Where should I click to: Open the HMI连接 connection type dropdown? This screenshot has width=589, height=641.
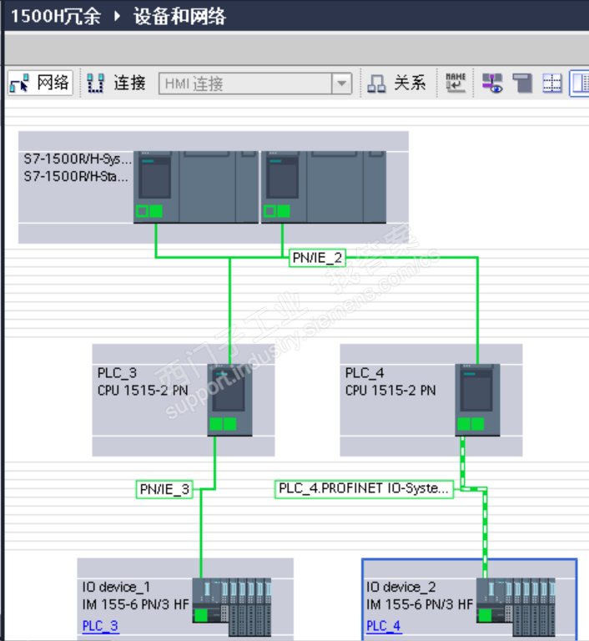[x=342, y=83]
